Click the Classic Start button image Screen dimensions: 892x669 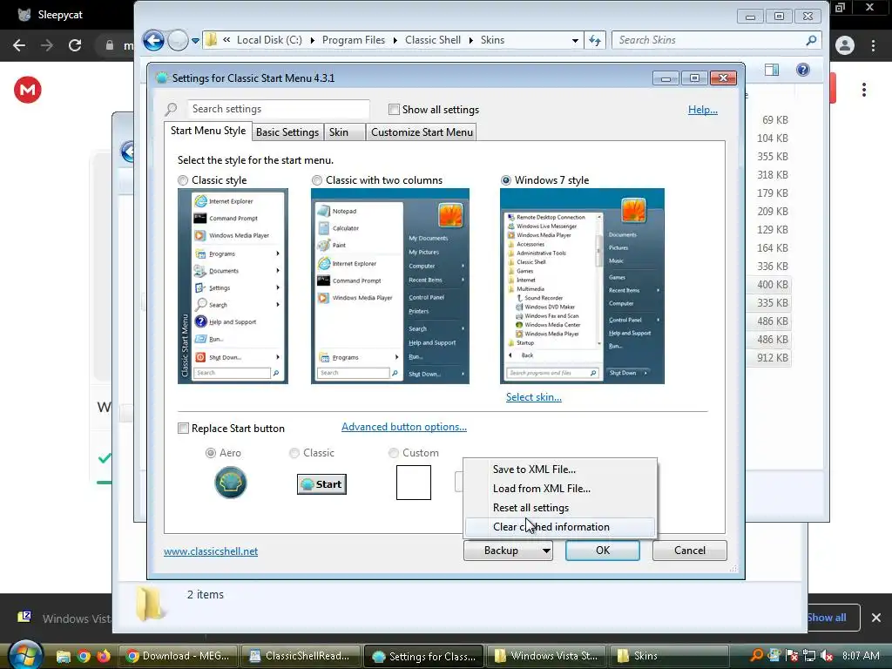coord(321,484)
